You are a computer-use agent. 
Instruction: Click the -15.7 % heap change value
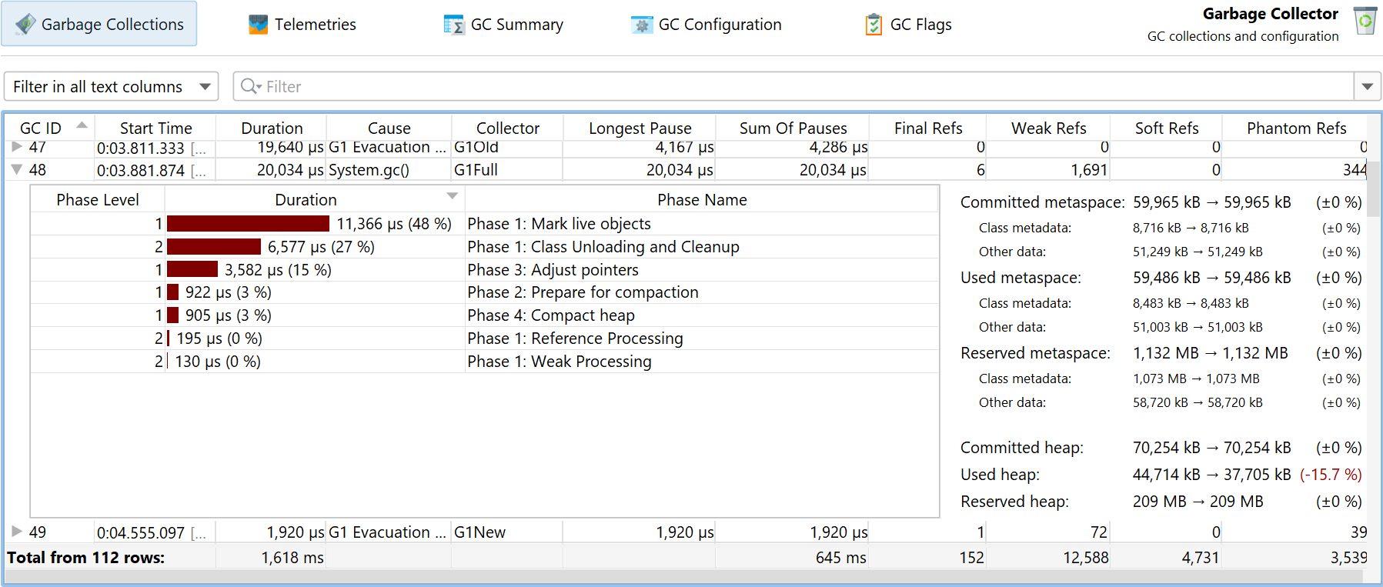(1331, 475)
